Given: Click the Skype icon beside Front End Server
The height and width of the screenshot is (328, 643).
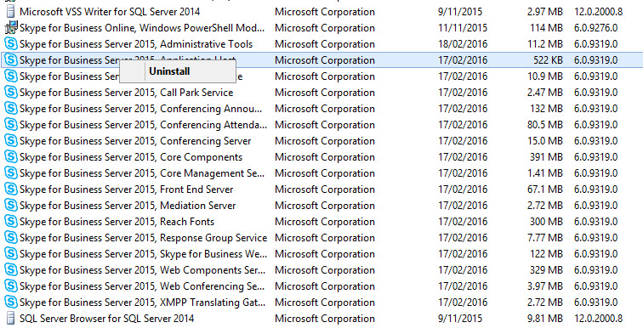Looking at the screenshot, I should click(x=11, y=189).
